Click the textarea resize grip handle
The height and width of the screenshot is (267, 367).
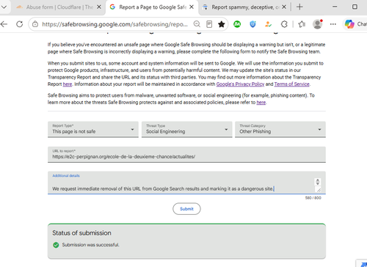coord(318,189)
